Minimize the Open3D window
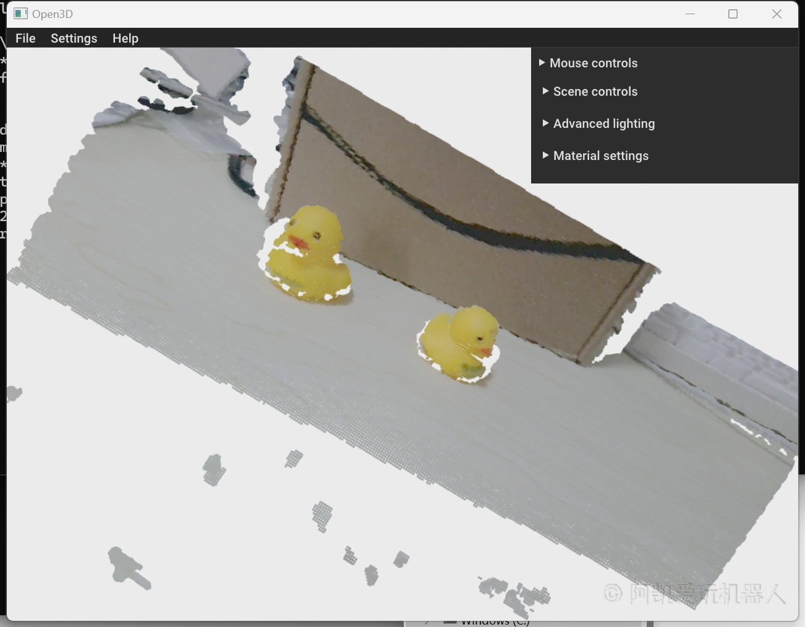The width and height of the screenshot is (805, 627). point(690,14)
